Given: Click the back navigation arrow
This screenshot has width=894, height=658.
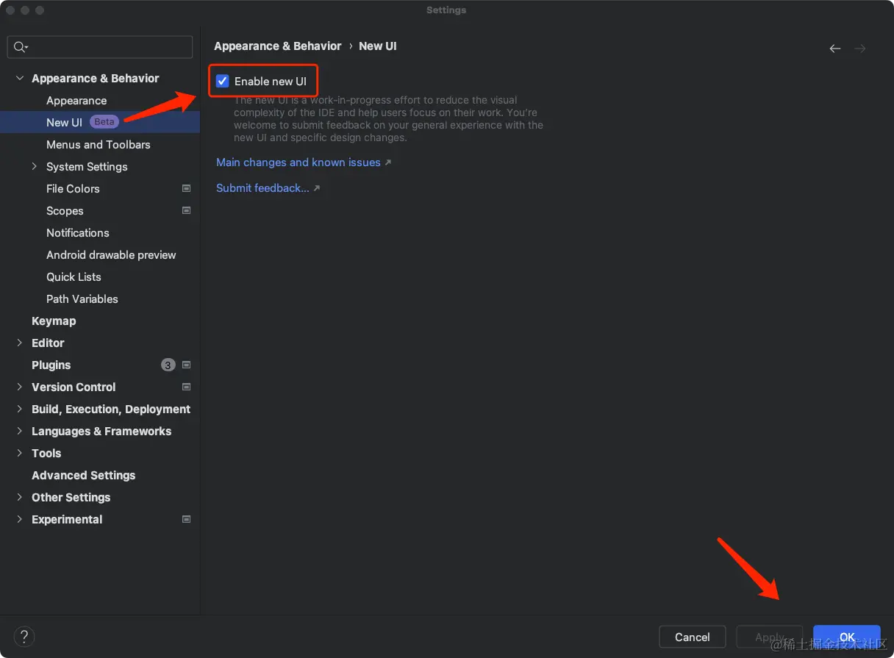Looking at the screenshot, I should tap(835, 49).
